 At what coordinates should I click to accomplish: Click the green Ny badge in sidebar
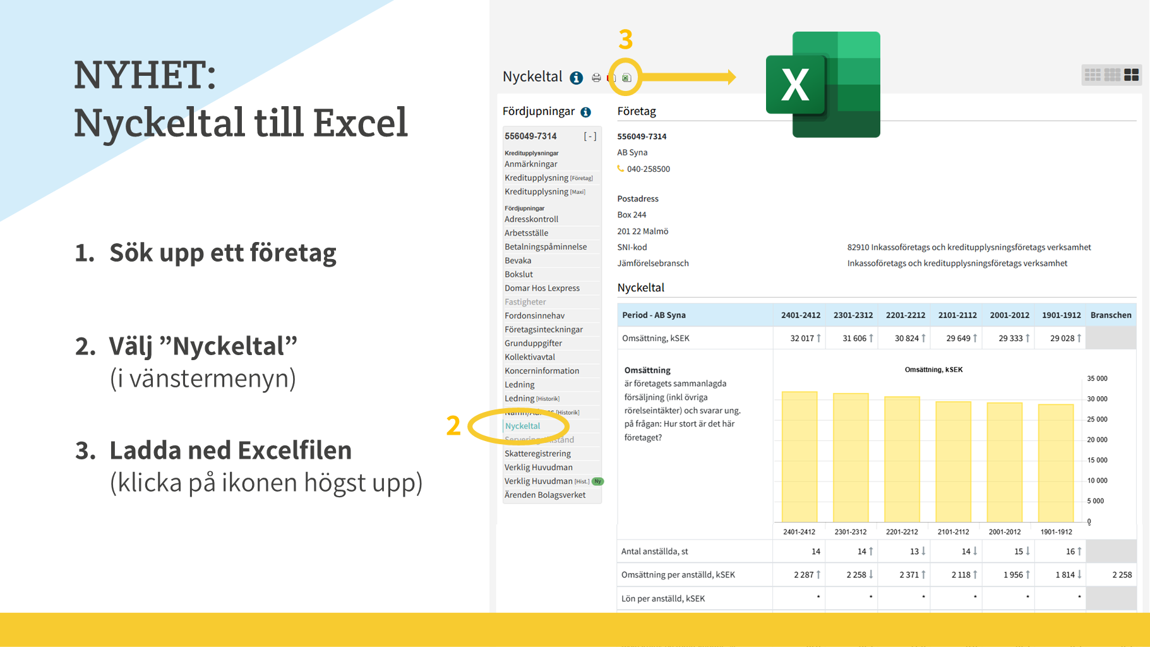[x=597, y=481]
